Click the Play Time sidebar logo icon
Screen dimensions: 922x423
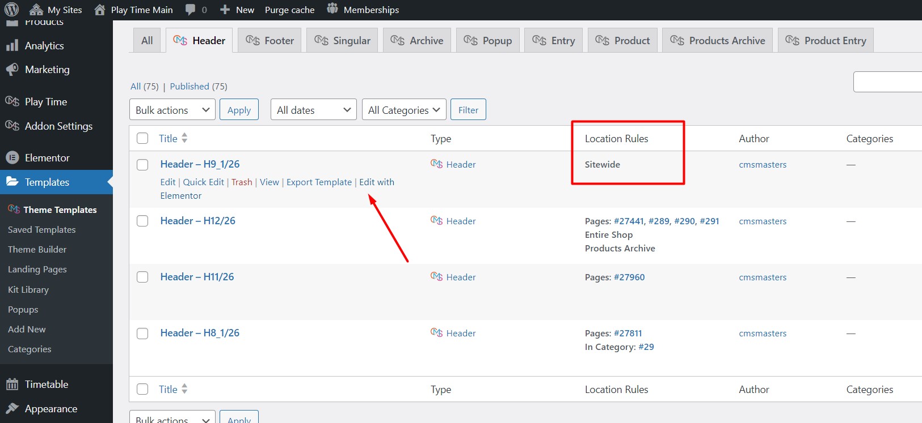12,101
